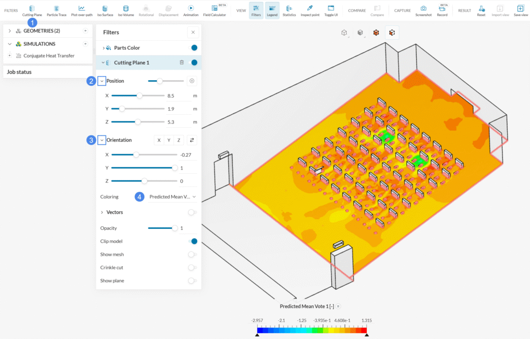
Task: Open the Coloring dropdown
Action: point(172,197)
